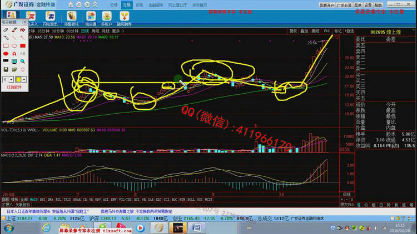Screen dimensions: 417x234
Task: Select the RSI indicator tab
Action: point(136,199)
